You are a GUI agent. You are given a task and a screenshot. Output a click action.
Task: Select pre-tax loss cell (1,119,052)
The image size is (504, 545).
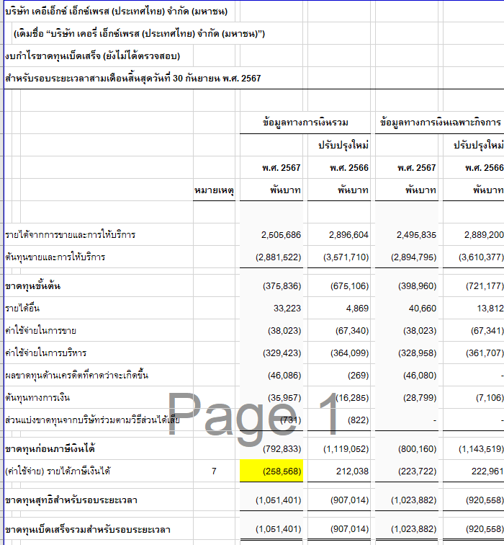pyautogui.click(x=346, y=448)
